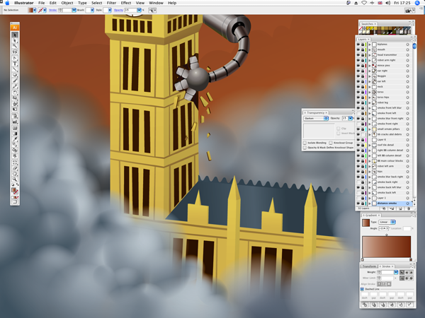This screenshot has height=318, width=425.
Task: Select the Lasso tool
Action: click(15, 52)
